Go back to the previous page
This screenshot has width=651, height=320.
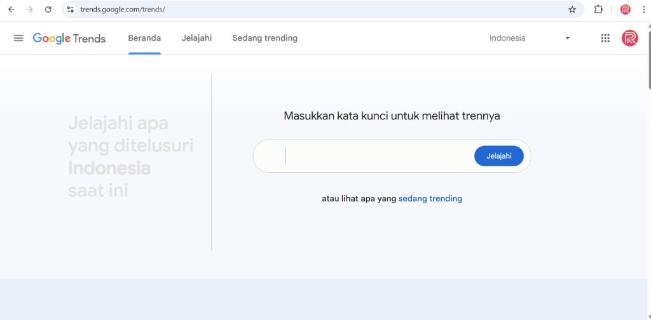[11, 10]
